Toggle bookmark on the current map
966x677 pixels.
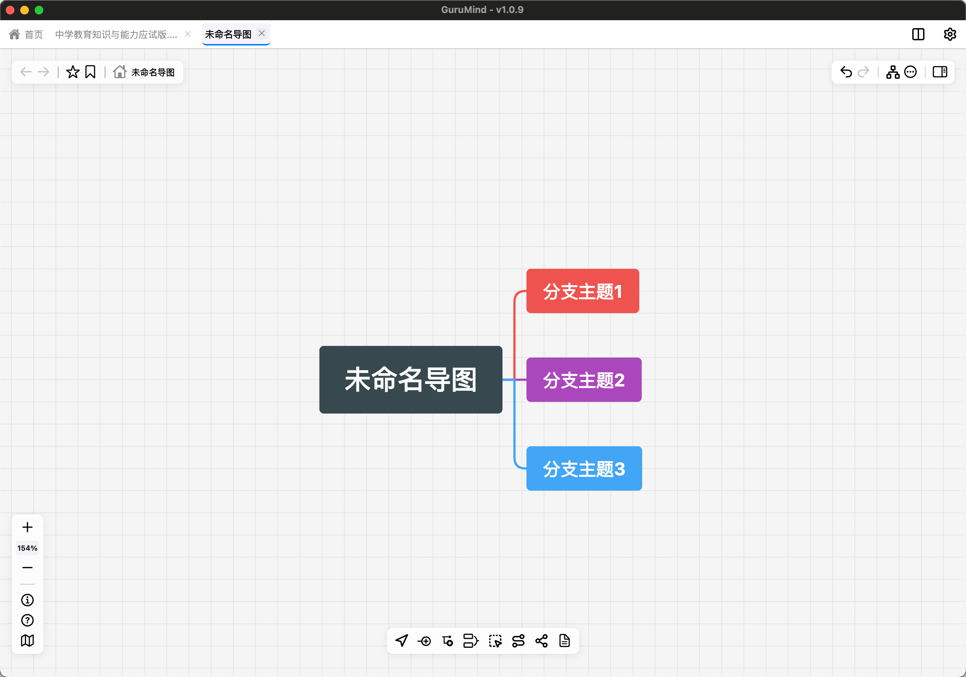[89, 71]
